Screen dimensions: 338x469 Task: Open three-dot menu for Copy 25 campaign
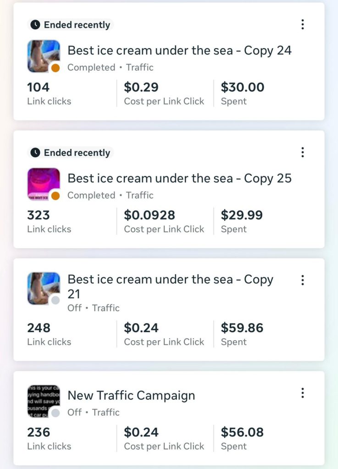[302, 152]
